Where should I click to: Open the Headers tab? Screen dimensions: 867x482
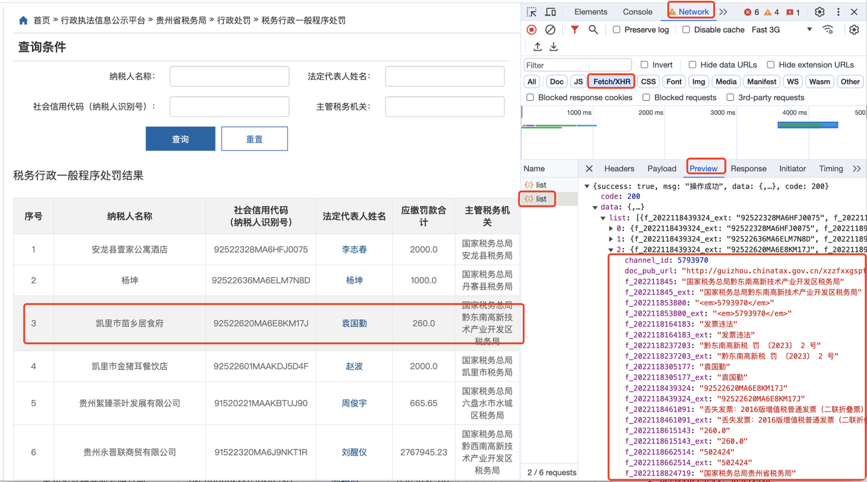click(x=619, y=169)
